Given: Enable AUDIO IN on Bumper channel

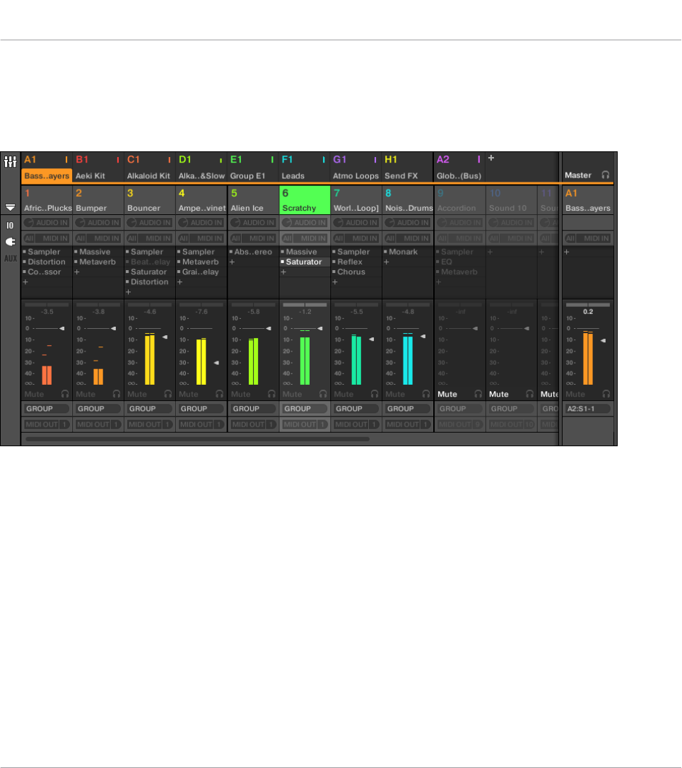Looking at the screenshot, I should pyautogui.click(x=98, y=222).
